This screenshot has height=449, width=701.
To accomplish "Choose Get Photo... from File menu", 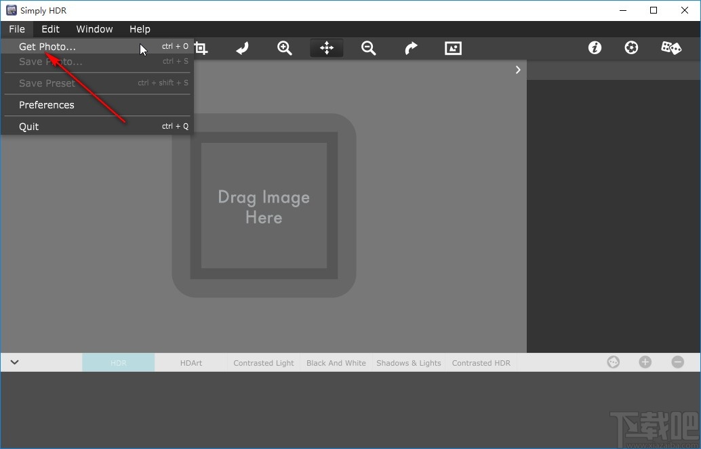I will (47, 47).
